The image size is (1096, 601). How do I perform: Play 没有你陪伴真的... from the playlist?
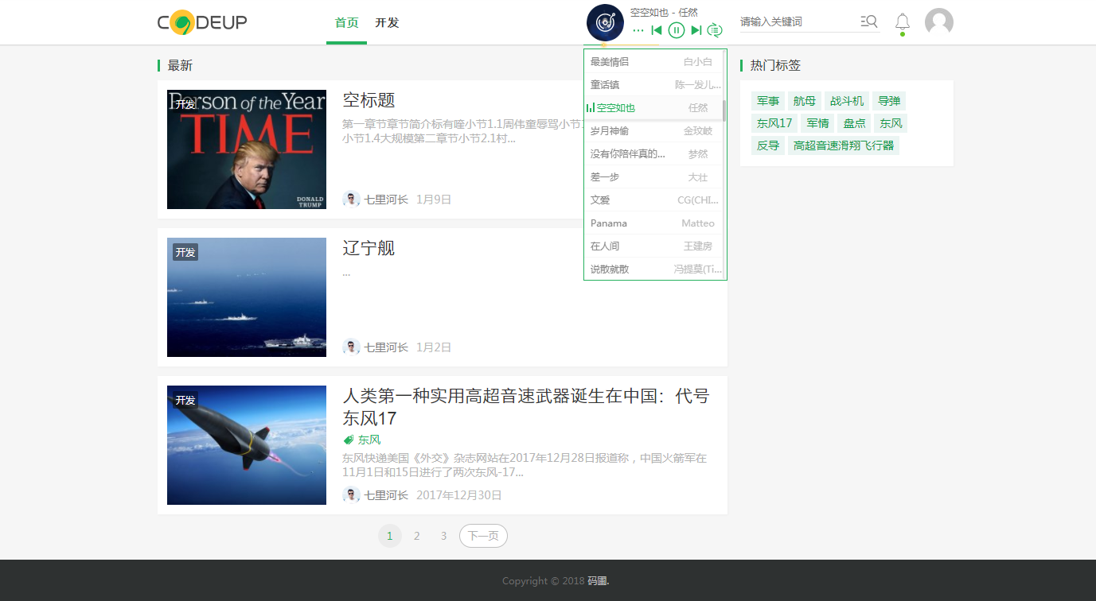(653, 153)
